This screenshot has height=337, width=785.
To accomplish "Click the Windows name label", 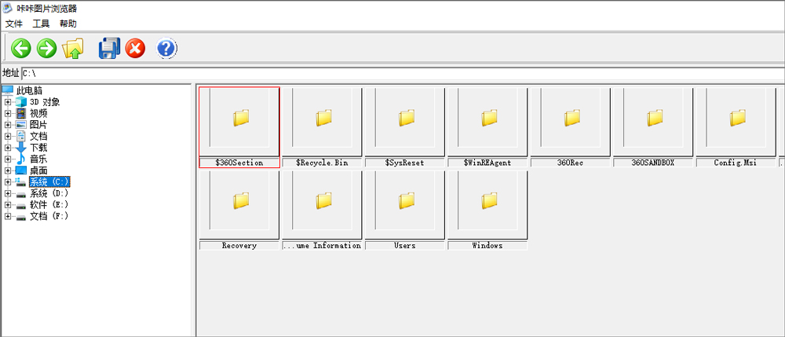I will [487, 246].
